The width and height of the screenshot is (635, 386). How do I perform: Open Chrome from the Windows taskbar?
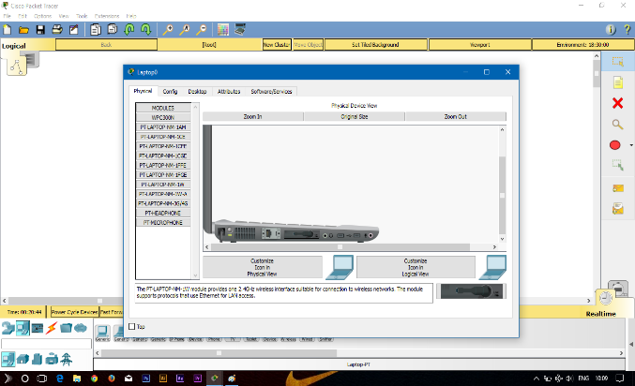coord(95,379)
